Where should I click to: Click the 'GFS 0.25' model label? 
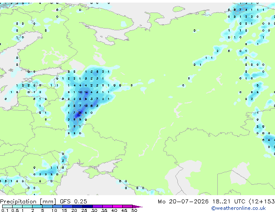click(x=73, y=202)
